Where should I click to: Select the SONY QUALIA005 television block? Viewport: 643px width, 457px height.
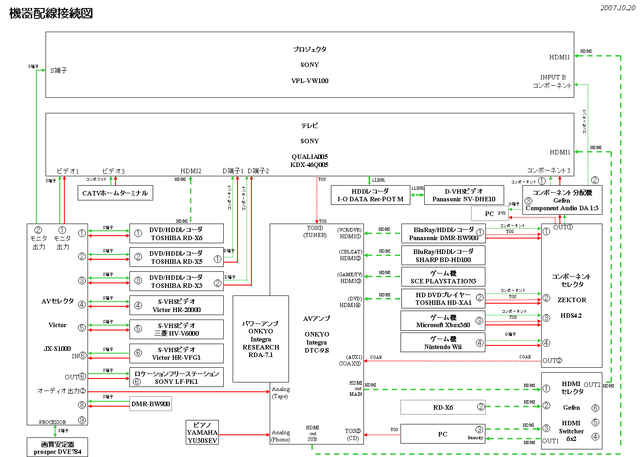pyautogui.click(x=309, y=145)
